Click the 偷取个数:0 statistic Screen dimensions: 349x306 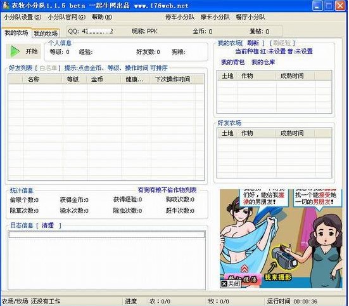click(24, 199)
